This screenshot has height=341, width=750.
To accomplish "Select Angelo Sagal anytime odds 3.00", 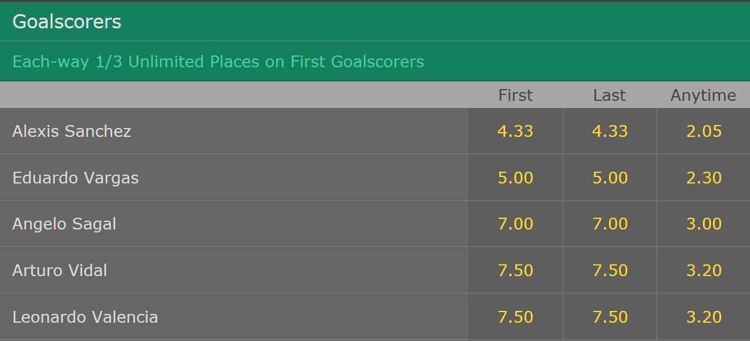I will click(x=703, y=224).
